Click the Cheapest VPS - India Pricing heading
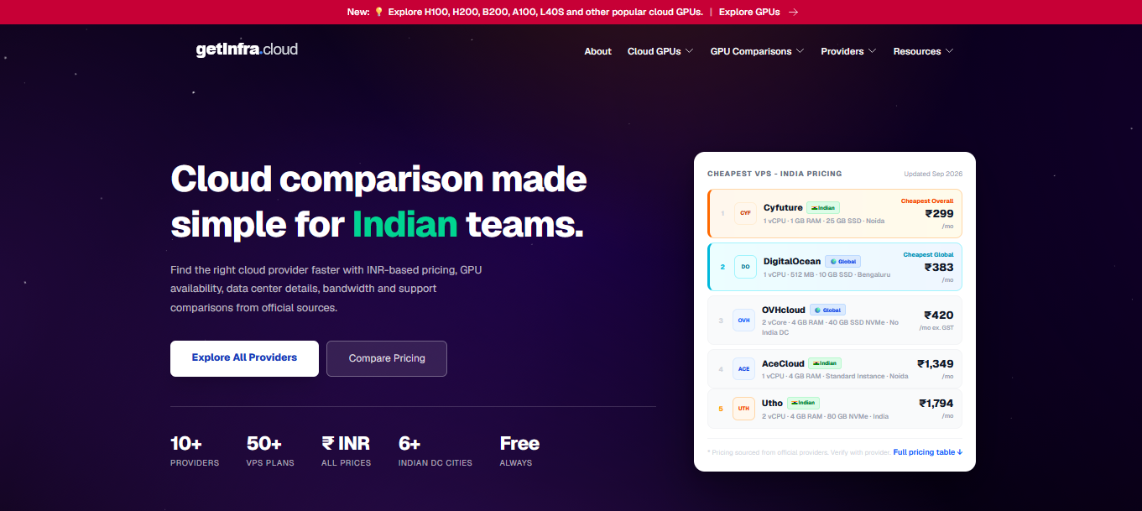The width and height of the screenshot is (1142, 511). coord(774,175)
